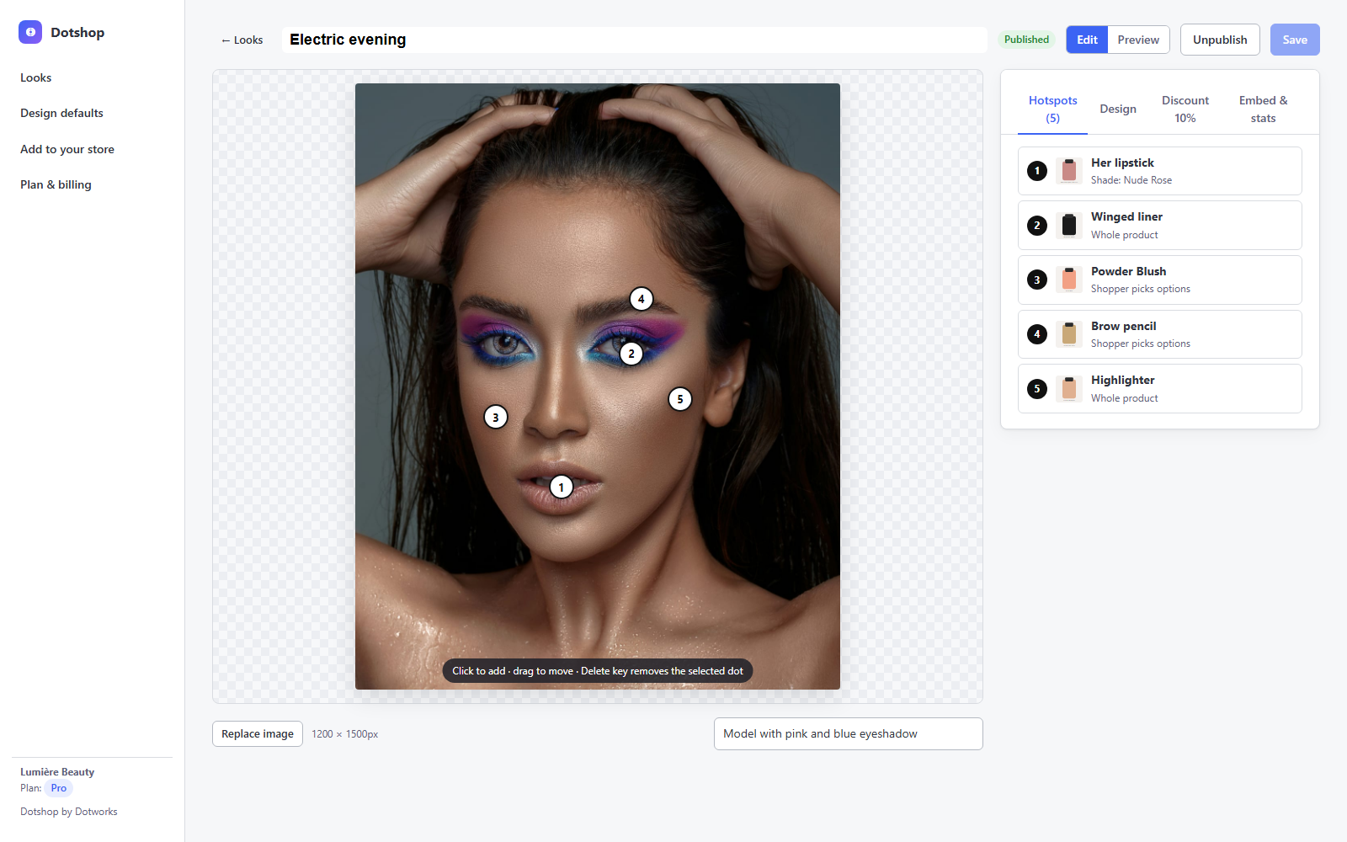Click number badge 3 in hotspot list
1347x842 pixels.
[1037, 280]
